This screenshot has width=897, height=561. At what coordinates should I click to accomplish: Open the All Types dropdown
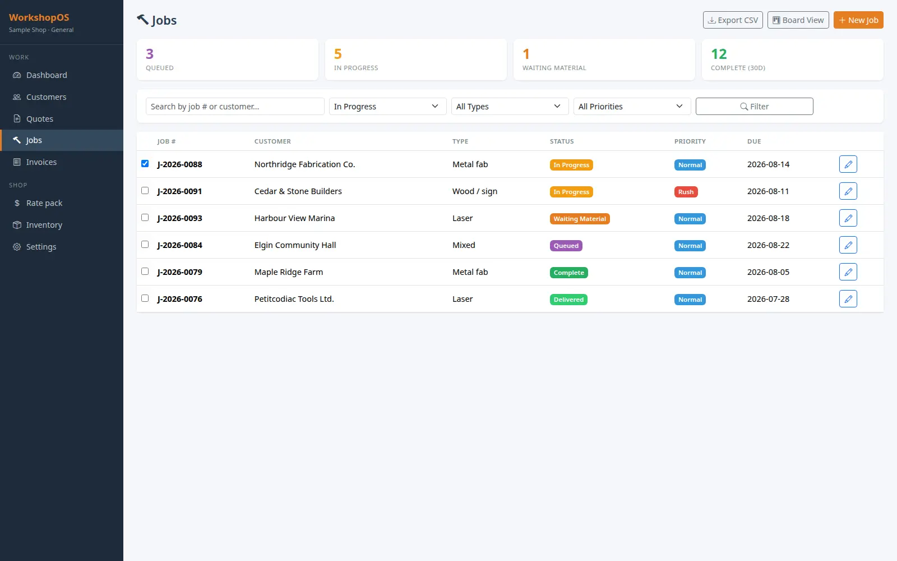(x=510, y=107)
